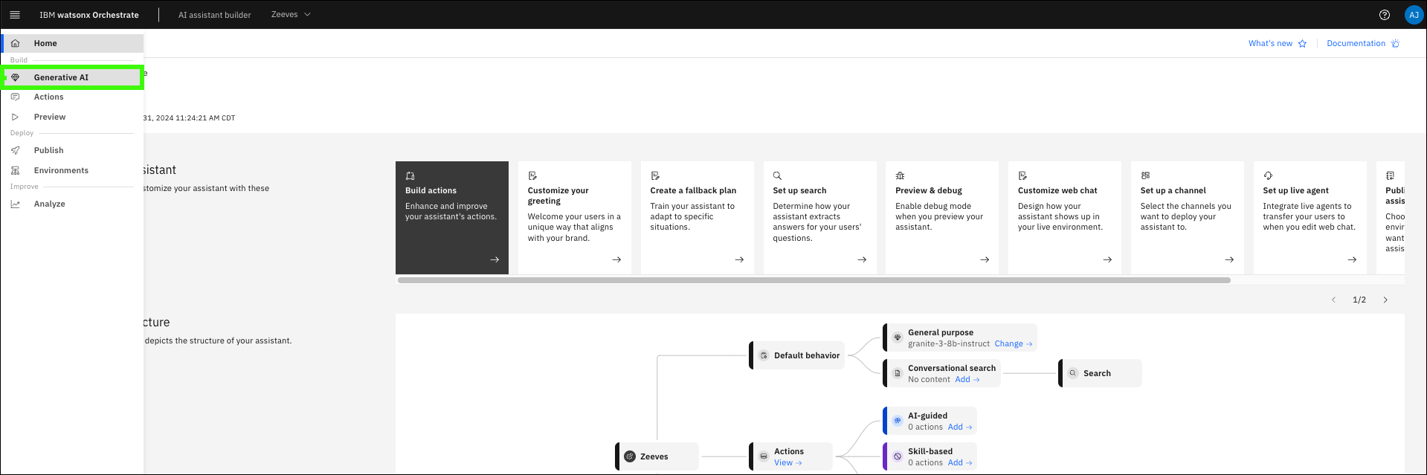Viewport: 1427px width, 475px height.
Task: Go to next page of cards
Action: click(x=1385, y=300)
